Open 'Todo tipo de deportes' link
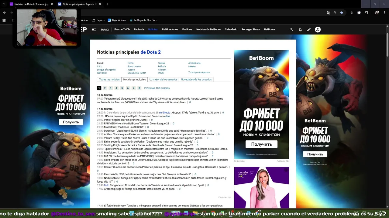 click(199, 72)
